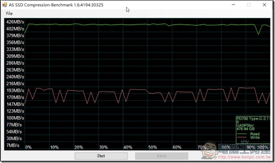Click the 54MB/s axis label

[14, 132]
